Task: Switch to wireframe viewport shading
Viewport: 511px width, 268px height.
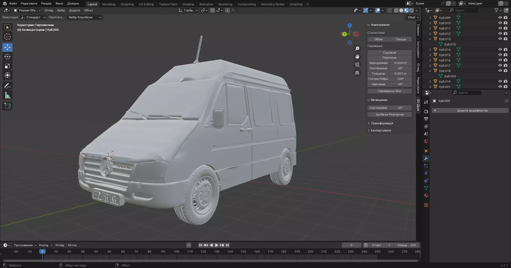Action: point(396,10)
